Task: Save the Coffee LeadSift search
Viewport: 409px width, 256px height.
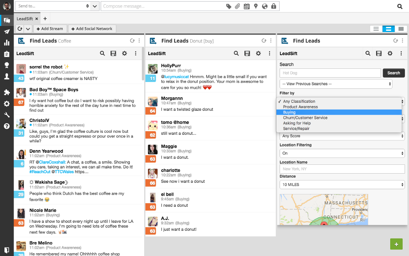Action: point(113,54)
